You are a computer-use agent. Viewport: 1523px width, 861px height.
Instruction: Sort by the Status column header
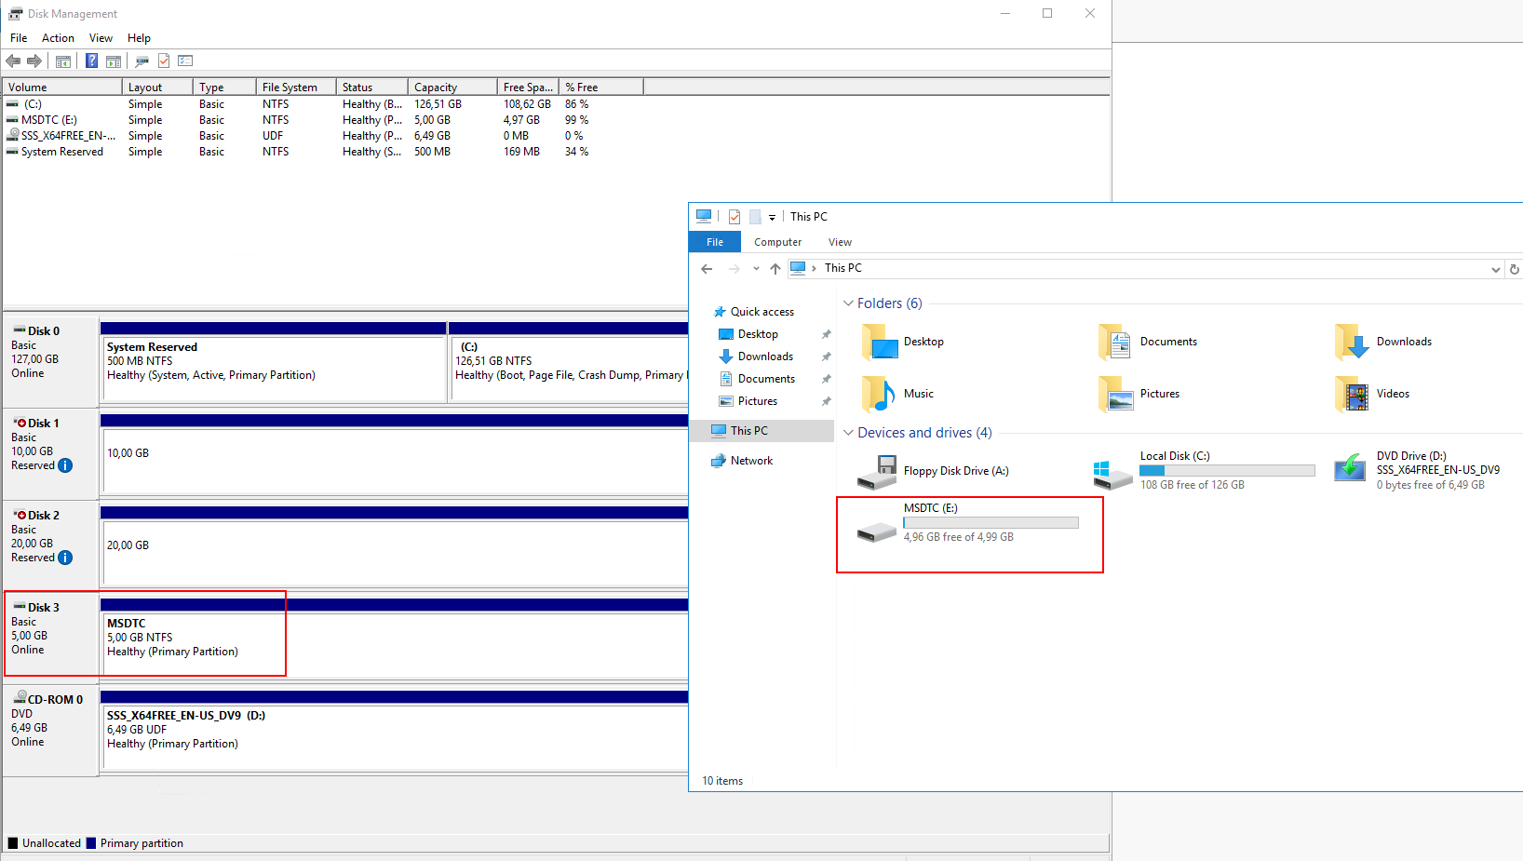(372, 87)
